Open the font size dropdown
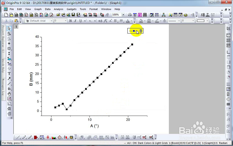The height and width of the screenshot is (146, 233). tap(66, 21)
